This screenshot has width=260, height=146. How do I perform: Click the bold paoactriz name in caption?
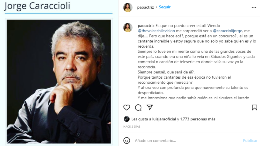[146, 26]
